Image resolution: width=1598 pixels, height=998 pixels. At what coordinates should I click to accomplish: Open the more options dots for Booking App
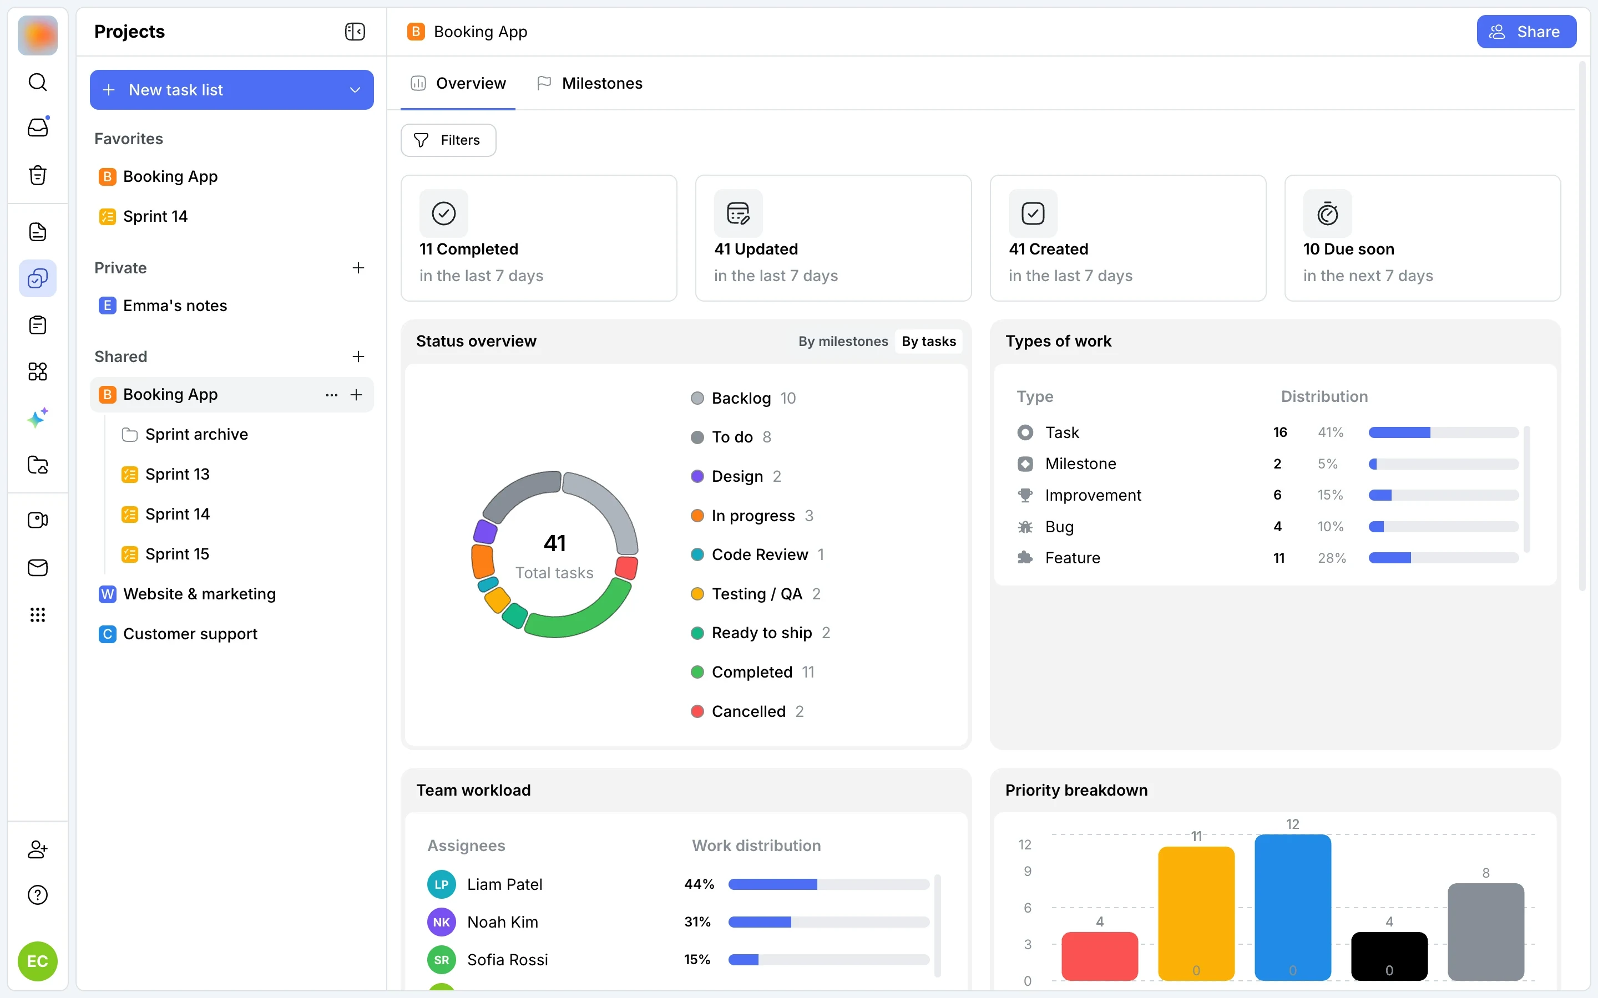tap(331, 395)
